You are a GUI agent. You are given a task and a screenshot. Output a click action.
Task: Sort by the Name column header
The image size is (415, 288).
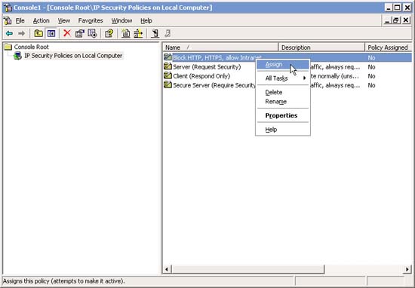pos(220,47)
